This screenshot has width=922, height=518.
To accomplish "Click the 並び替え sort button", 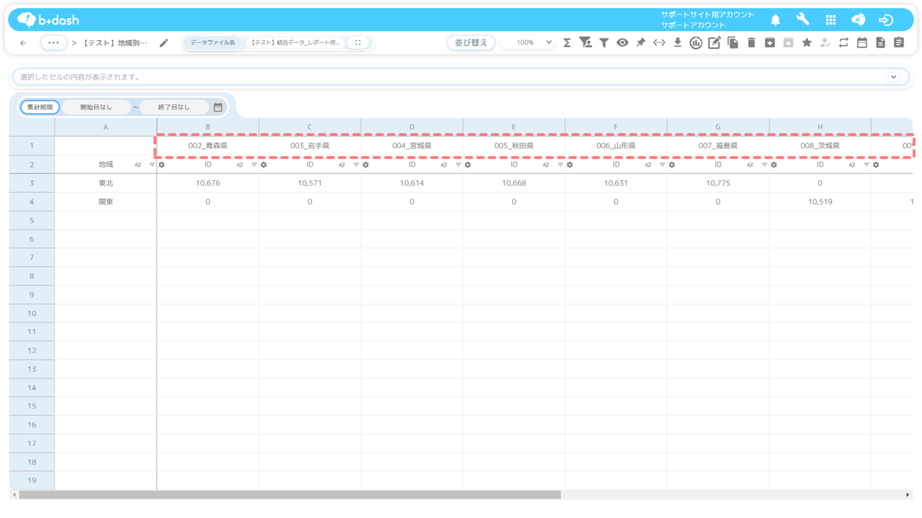I will pyautogui.click(x=471, y=43).
